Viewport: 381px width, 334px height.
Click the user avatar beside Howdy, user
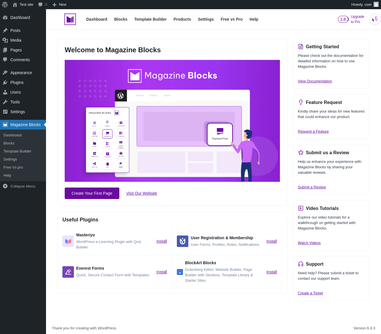click(x=376, y=4)
